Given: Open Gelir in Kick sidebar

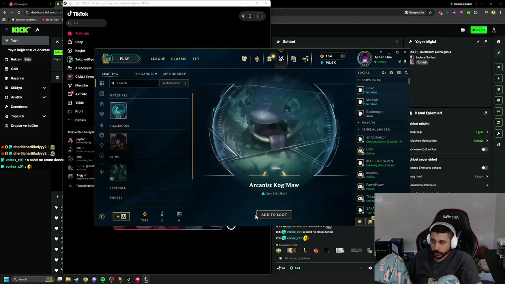Looking at the screenshot, I should click(15, 69).
